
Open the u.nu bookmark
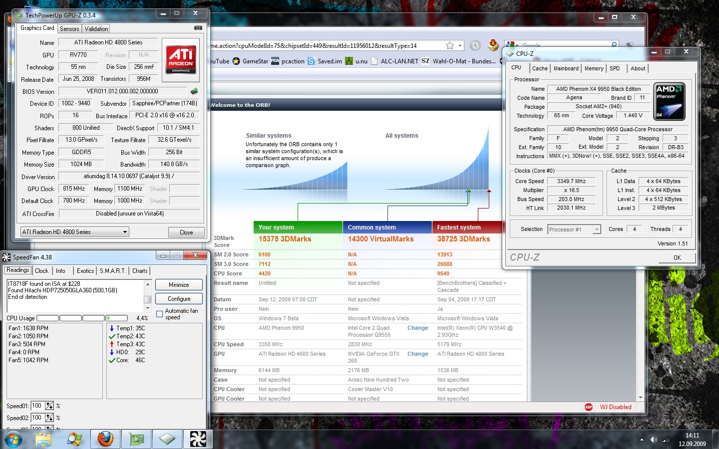point(357,61)
